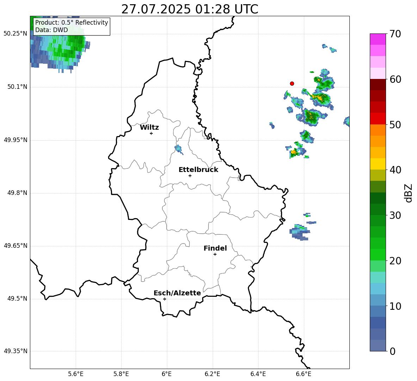Click the 20 tick on the colorbar
Image resolution: width=417 pixels, height=381 pixels.
coord(395,261)
